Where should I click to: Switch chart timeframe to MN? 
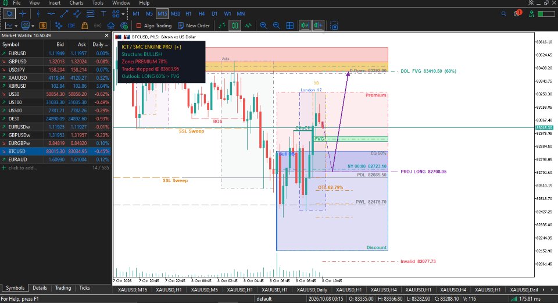tap(241, 14)
